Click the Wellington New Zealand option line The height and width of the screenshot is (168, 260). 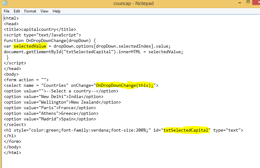[62, 102]
